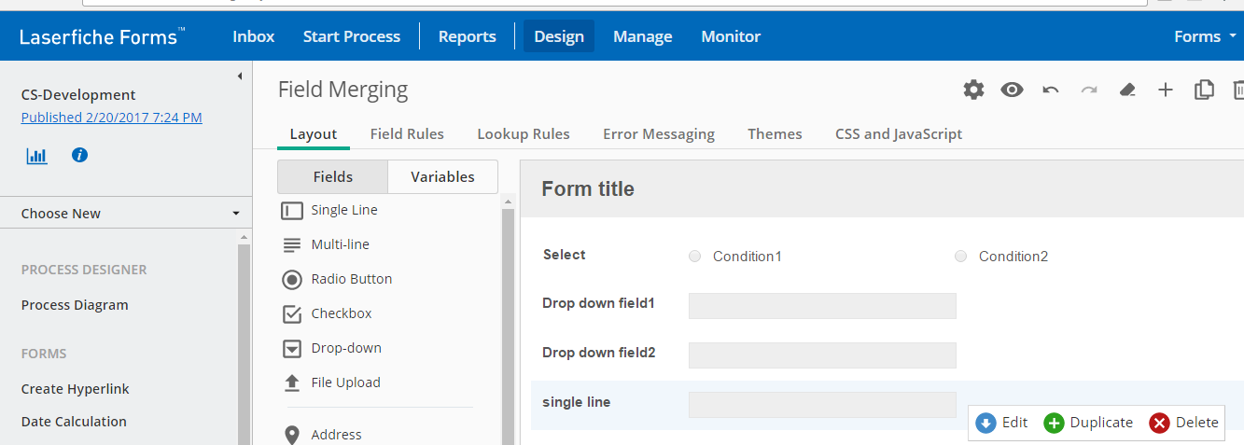The image size is (1244, 445).
Task: Delete the single line field
Action: 1183,423
